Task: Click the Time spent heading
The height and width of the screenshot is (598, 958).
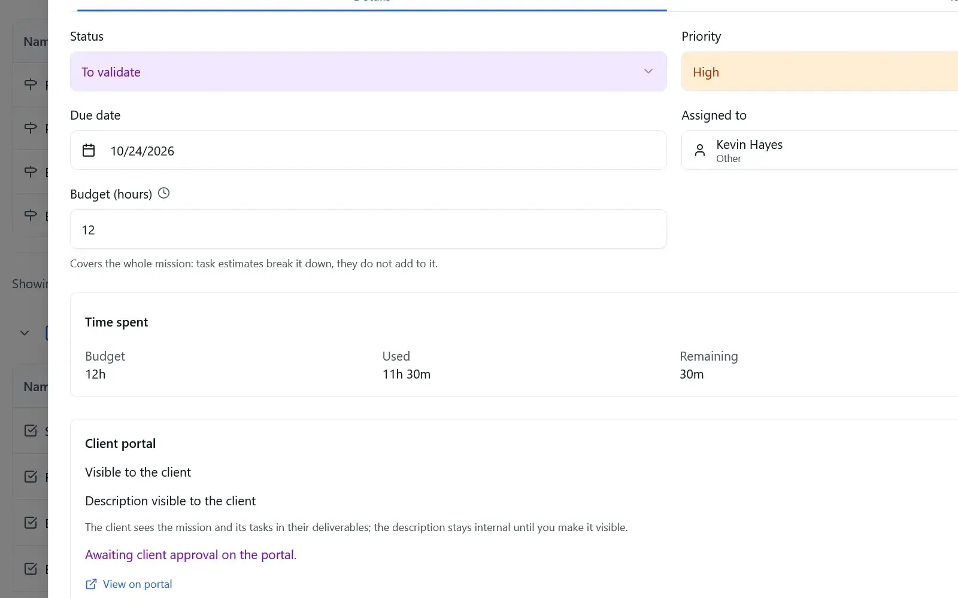Action: click(x=116, y=322)
